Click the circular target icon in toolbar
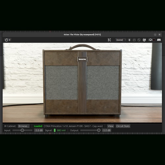 [144, 40]
